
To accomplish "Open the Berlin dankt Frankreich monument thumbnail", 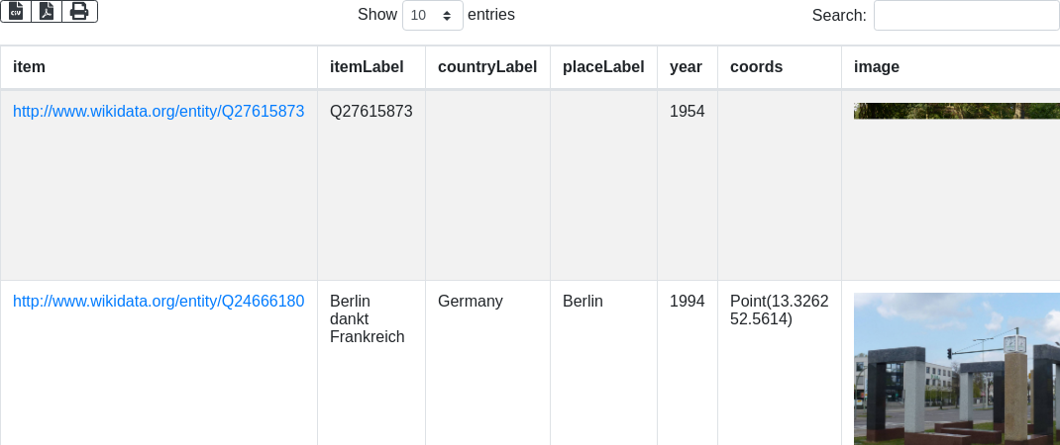I will point(956,368).
